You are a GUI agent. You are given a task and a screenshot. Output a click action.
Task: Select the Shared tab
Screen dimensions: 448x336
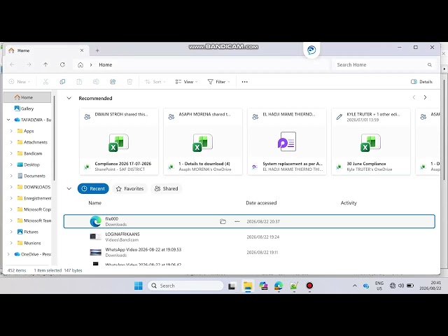click(x=167, y=188)
